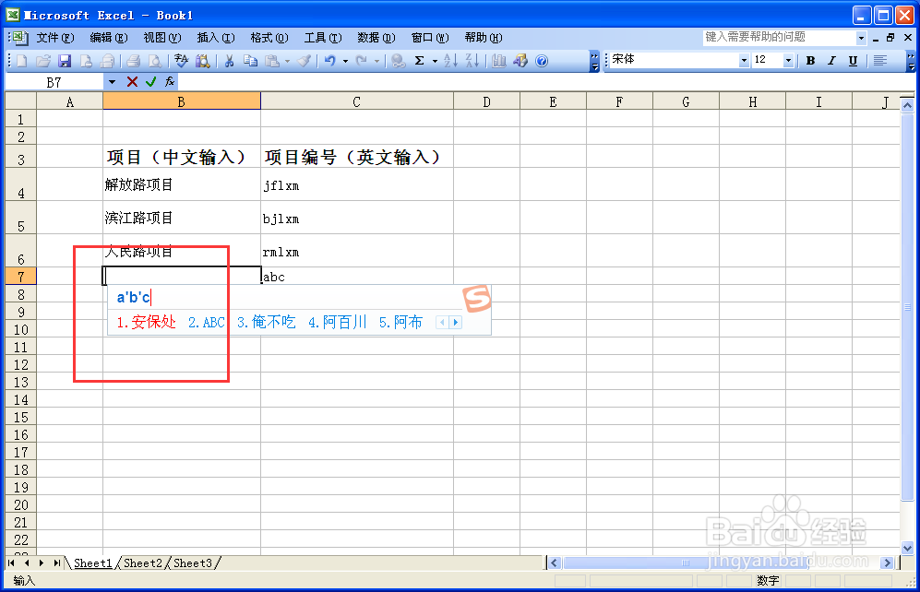Select cell C4 containing jflxm

pos(357,184)
